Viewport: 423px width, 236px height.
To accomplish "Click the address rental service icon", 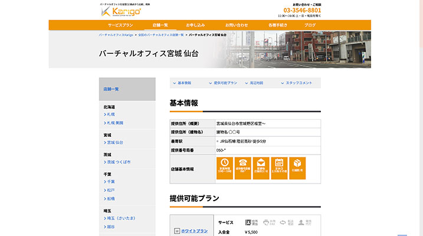I will pyautogui.click(x=252, y=222).
